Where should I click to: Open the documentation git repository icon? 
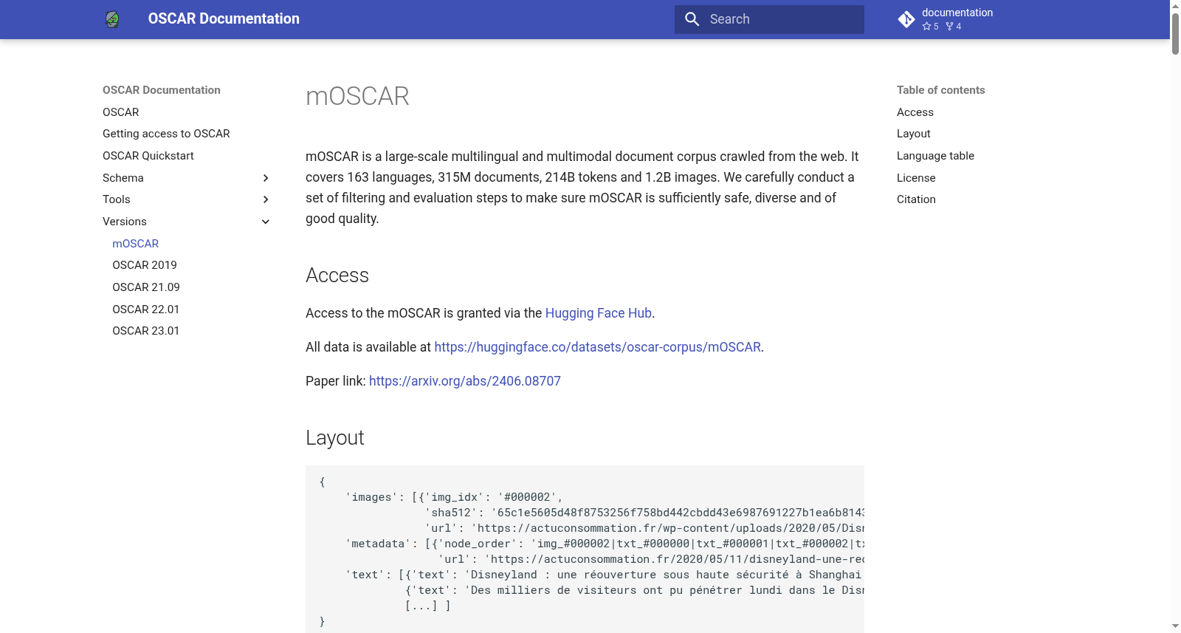click(906, 19)
